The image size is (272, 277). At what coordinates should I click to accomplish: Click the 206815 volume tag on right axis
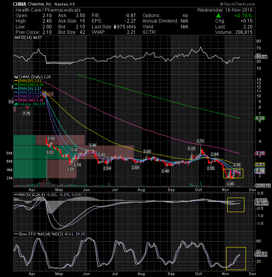(263, 186)
